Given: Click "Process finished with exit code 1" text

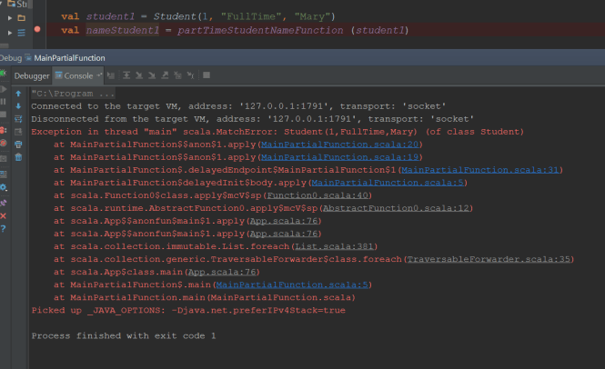Looking at the screenshot, I should [x=124, y=336].
